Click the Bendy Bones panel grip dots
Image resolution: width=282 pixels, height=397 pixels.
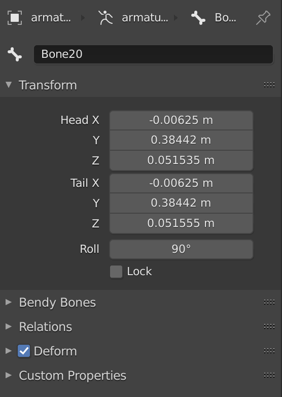pos(269,302)
